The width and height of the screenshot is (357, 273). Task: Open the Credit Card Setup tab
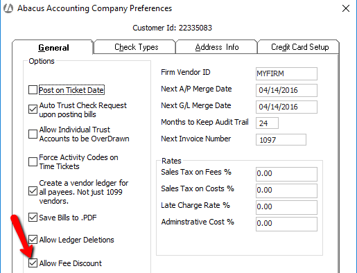coord(299,47)
